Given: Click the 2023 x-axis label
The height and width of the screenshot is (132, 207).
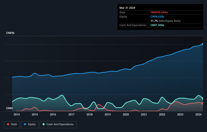Looking at the screenshot, I should [180, 114].
